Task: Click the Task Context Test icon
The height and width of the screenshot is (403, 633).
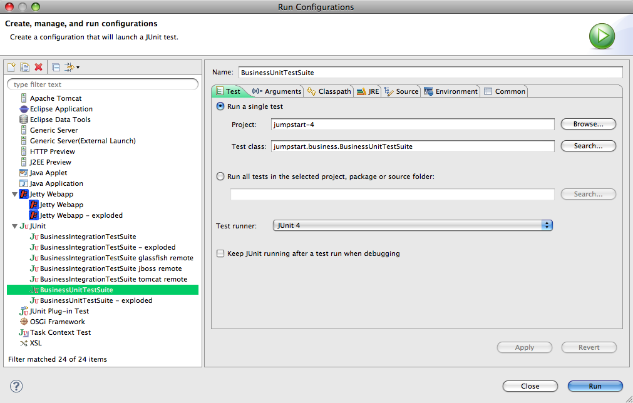Action: tap(24, 332)
